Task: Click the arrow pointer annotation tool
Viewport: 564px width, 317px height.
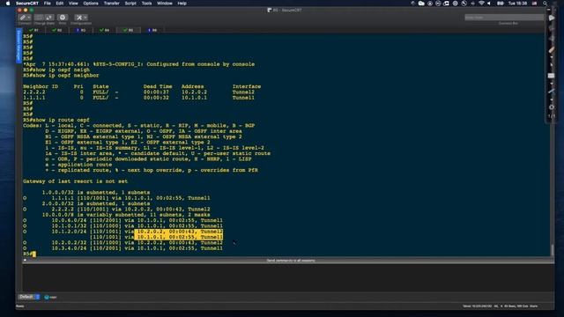Action: coord(552,64)
